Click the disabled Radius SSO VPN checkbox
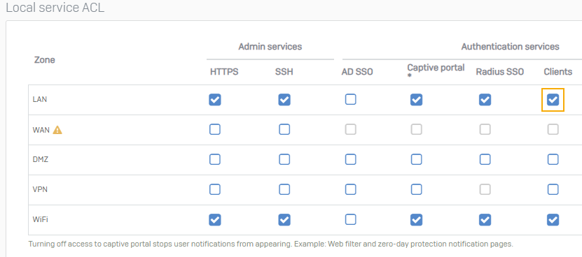This screenshot has width=582, height=257. (485, 189)
